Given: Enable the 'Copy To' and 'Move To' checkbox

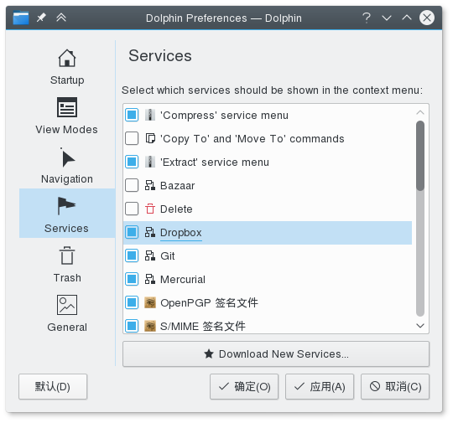Looking at the screenshot, I should (132, 138).
